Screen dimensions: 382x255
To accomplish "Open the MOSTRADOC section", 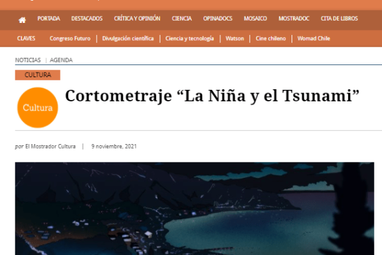I will click(294, 18).
